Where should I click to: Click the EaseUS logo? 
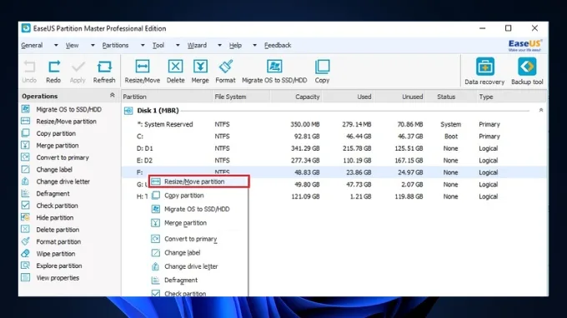[x=524, y=46]
